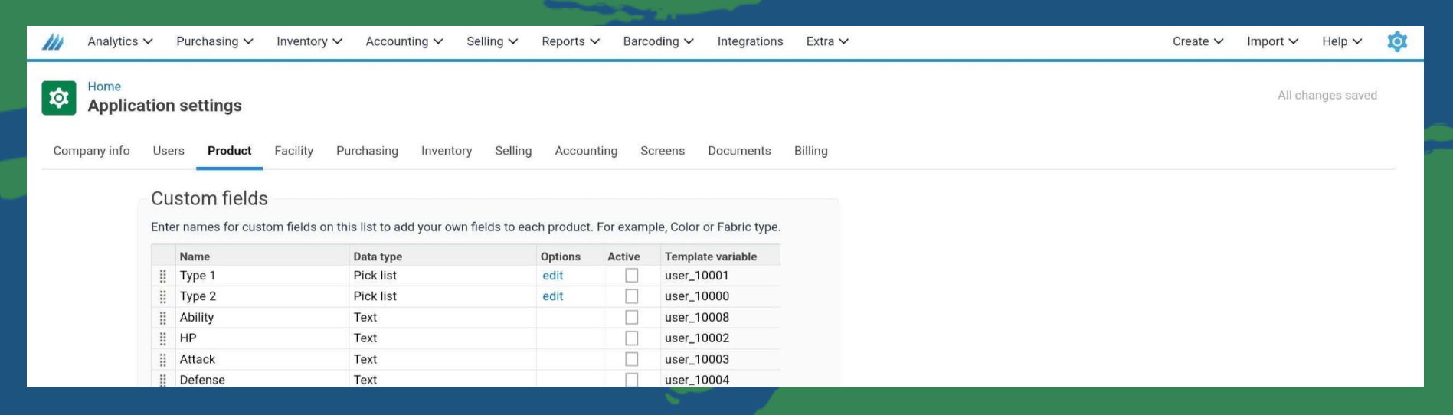Tick the Active checkbox for Type 1

632,276
